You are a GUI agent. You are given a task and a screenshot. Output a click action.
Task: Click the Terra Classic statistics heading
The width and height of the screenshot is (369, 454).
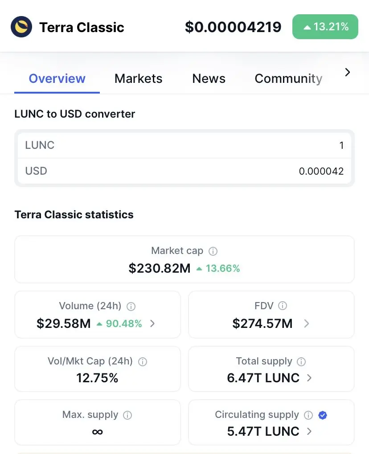[74, 215]
